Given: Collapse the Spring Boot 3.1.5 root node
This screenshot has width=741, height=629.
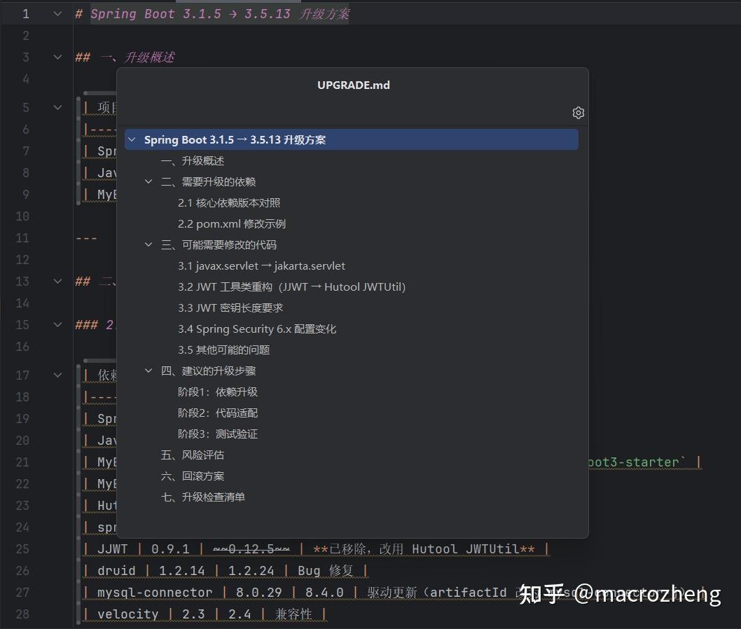Looking at the screenshot, I should pyautogui.click(x=132, y=140).
